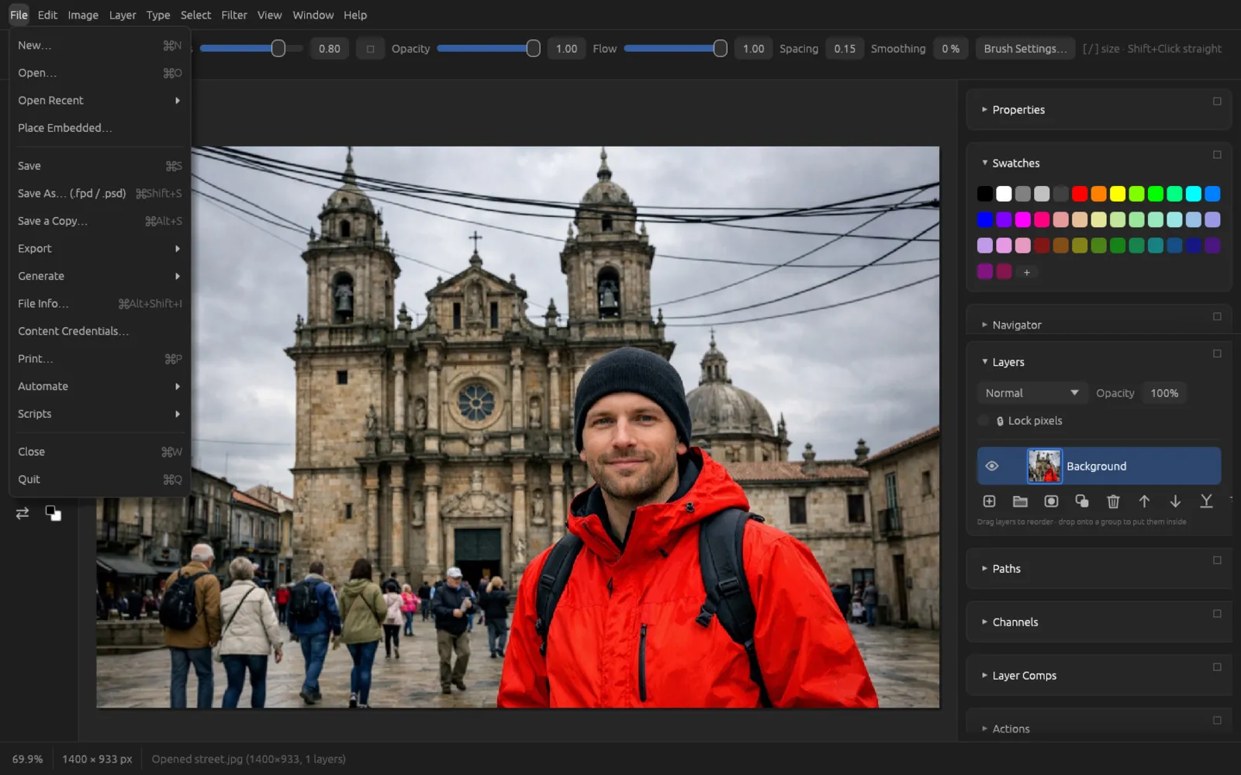Click the underlined Y icon in the Layers toolbar

coord(1206,501)
